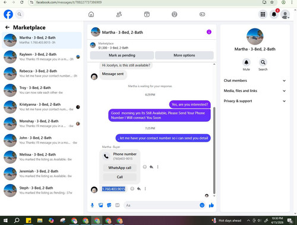Open Steph conversation in list
The width and height of the screenshot is (297, 225).
coord(42,191)
